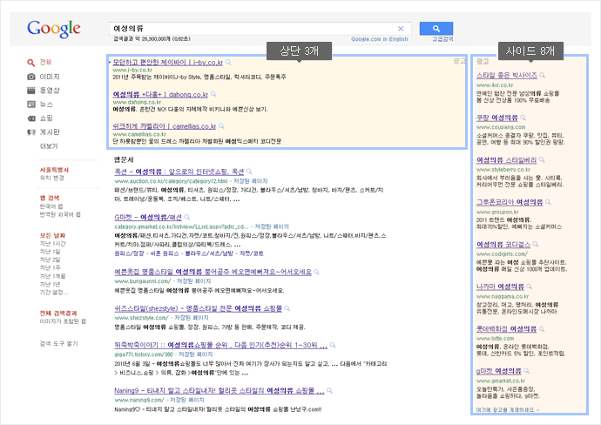Click inside the 여성의류 search input field
This screenshot has height=425, width=601.
[x=253, y=28]
